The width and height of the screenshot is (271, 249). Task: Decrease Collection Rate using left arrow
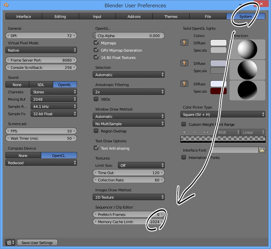(x=95, y=180)
